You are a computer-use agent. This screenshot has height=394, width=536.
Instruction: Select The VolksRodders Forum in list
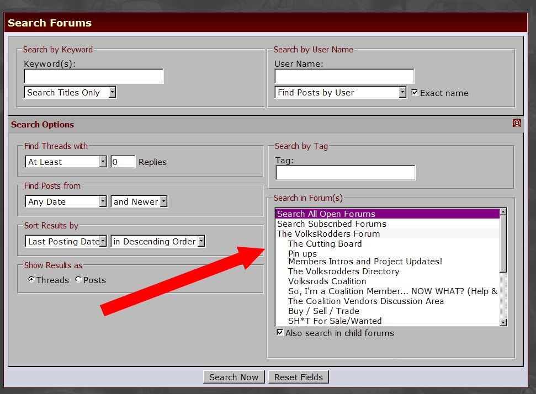[388, 233]
